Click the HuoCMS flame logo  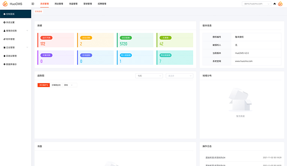pyautogui.click(x=4, y=4)
